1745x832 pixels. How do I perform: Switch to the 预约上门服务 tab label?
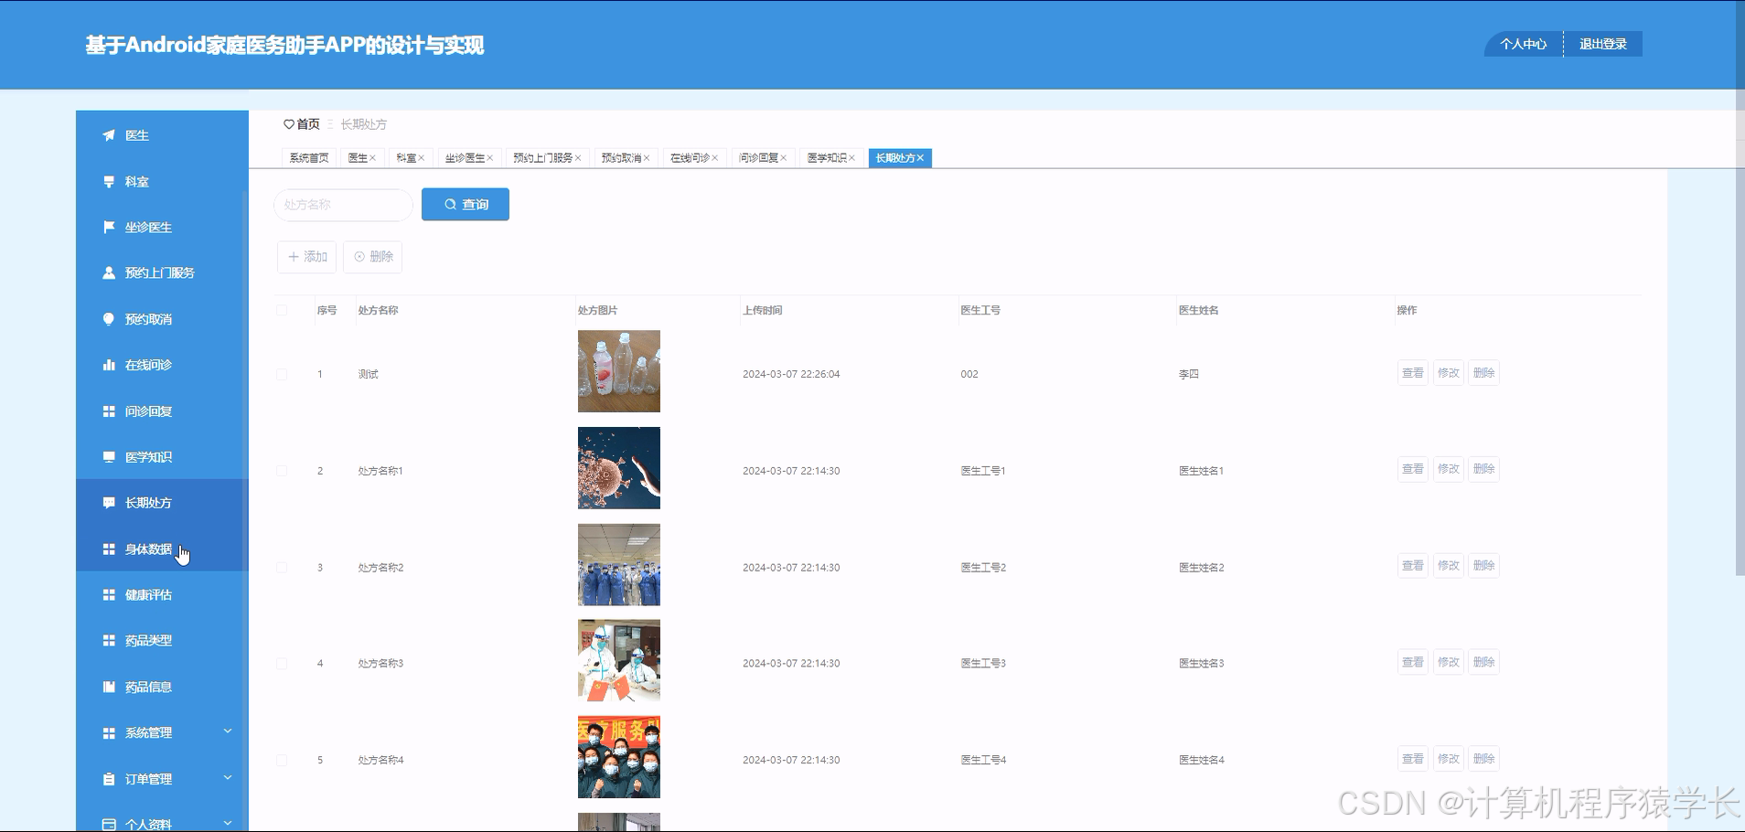[543, 158]
